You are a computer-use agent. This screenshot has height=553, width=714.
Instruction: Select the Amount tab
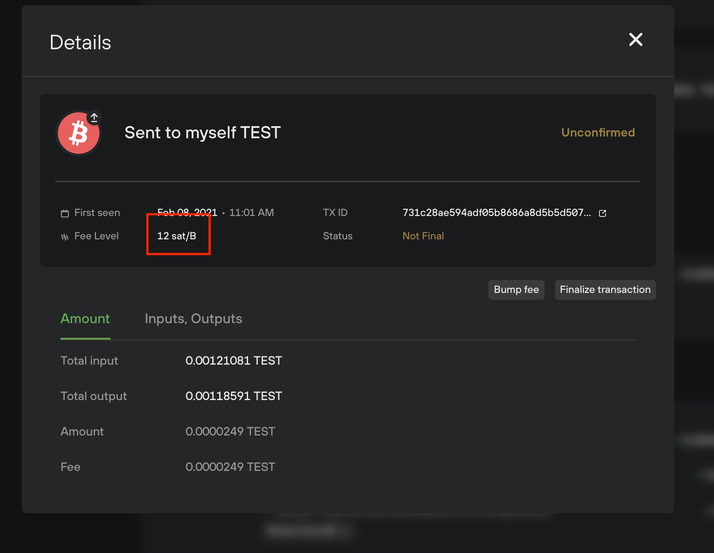click(85, 319)
